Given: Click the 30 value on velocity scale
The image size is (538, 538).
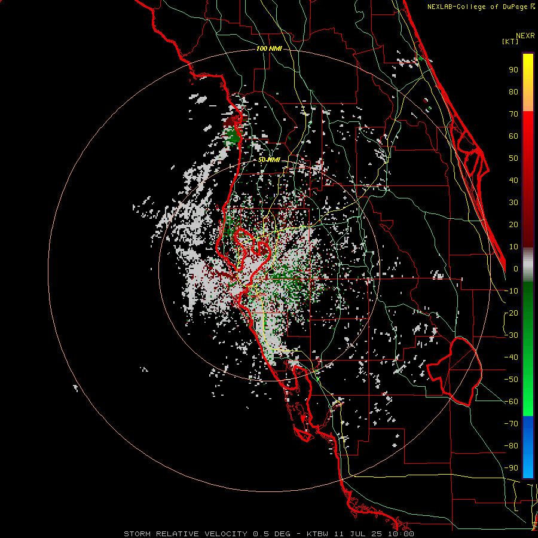Looking at the screenshot, I should click(x=513, y=203).
